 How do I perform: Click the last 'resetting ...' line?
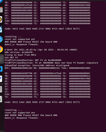(x=13, y=110)
